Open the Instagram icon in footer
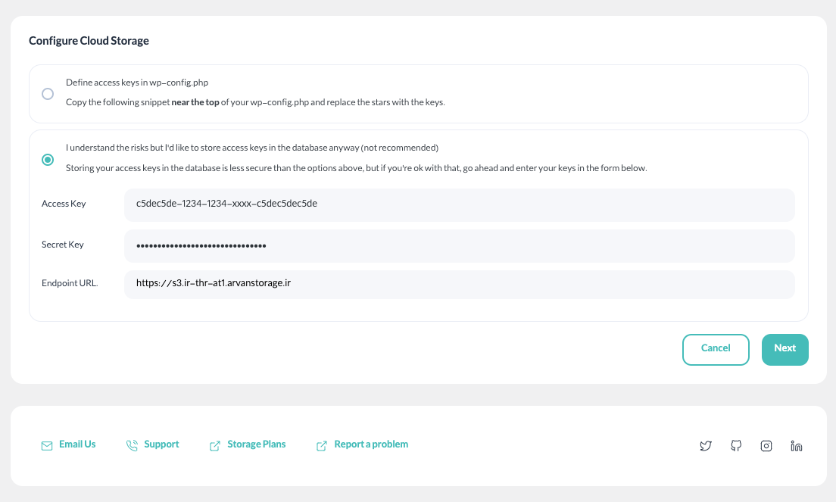Screen dimensions: 836x502 [x=766, y=445]
